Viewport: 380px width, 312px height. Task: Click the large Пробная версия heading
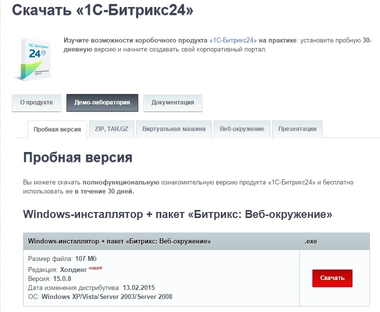[x=78, y=158]
